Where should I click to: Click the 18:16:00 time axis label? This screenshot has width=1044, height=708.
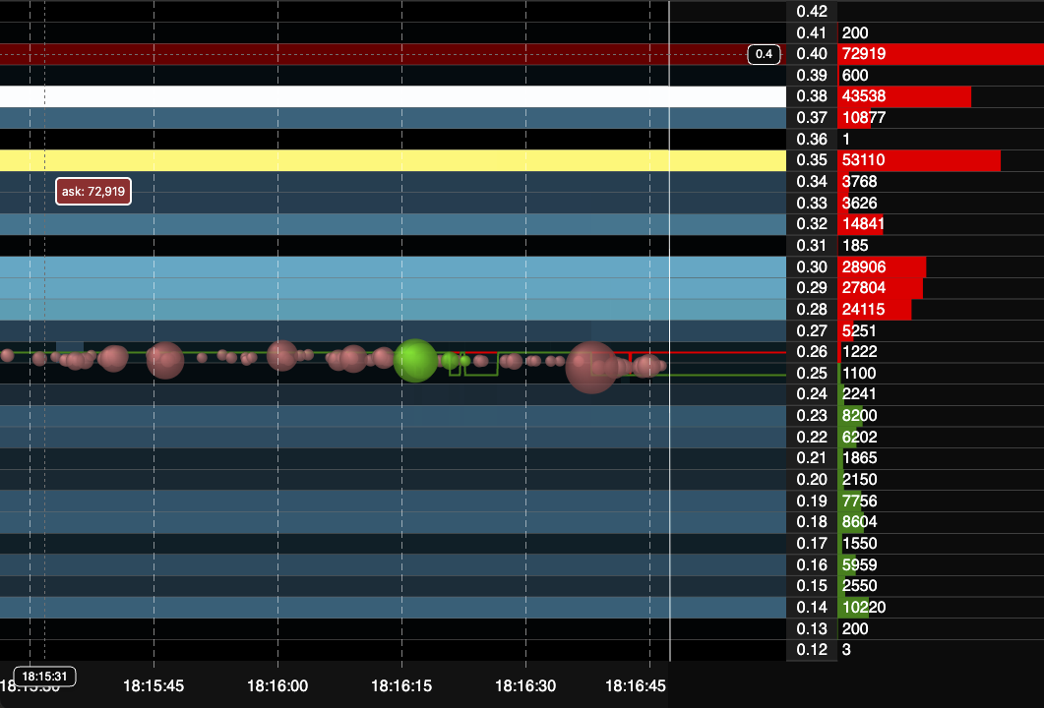pos(277,686)
